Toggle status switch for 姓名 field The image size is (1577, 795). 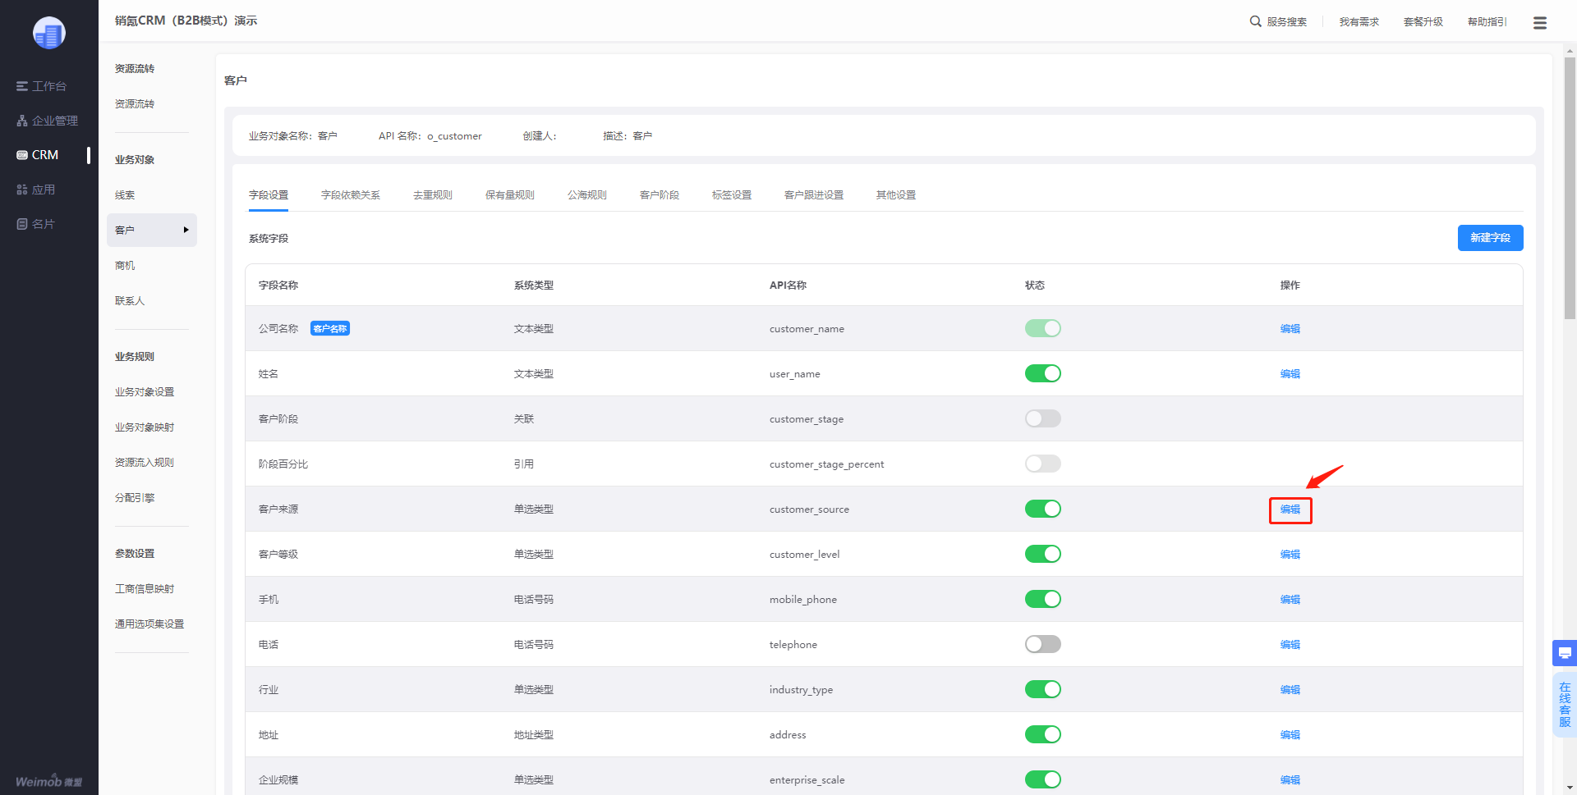coord(1043,373)
